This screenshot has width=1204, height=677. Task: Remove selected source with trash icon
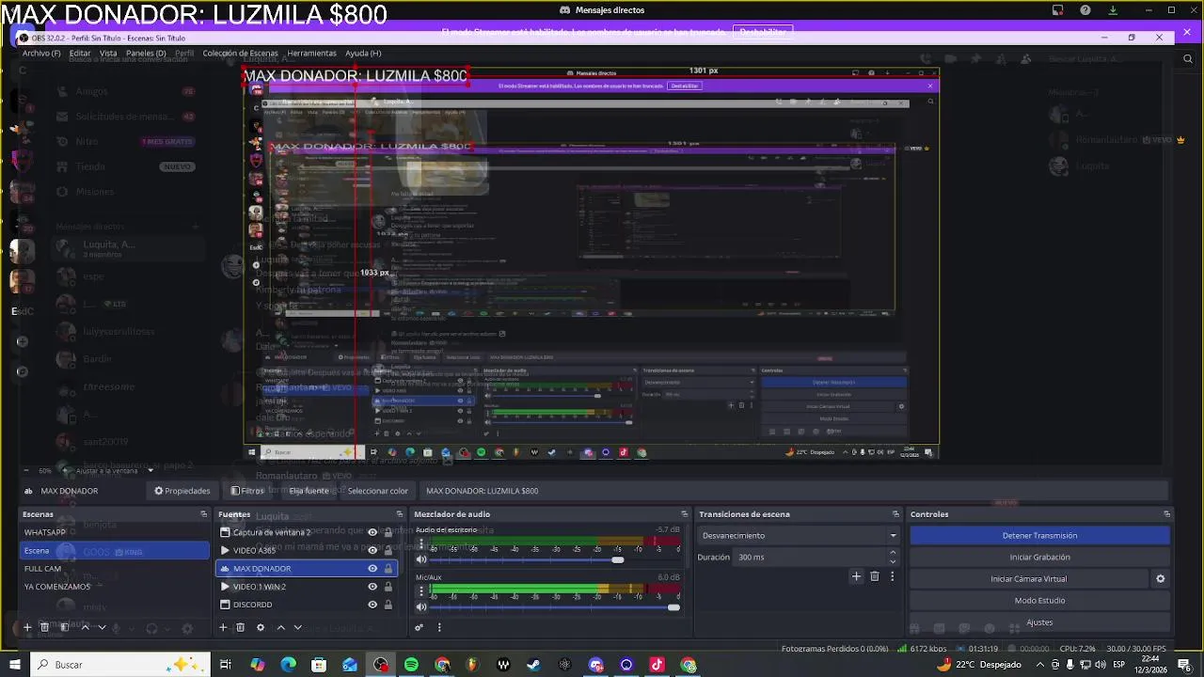pyautogui.click(x=241, y=627)
